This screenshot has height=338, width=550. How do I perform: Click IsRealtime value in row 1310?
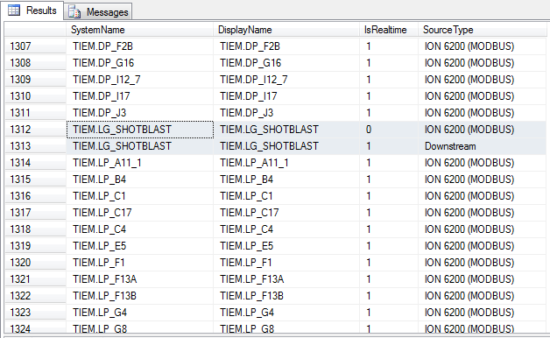pyautogui.click(x=389, y=96)
